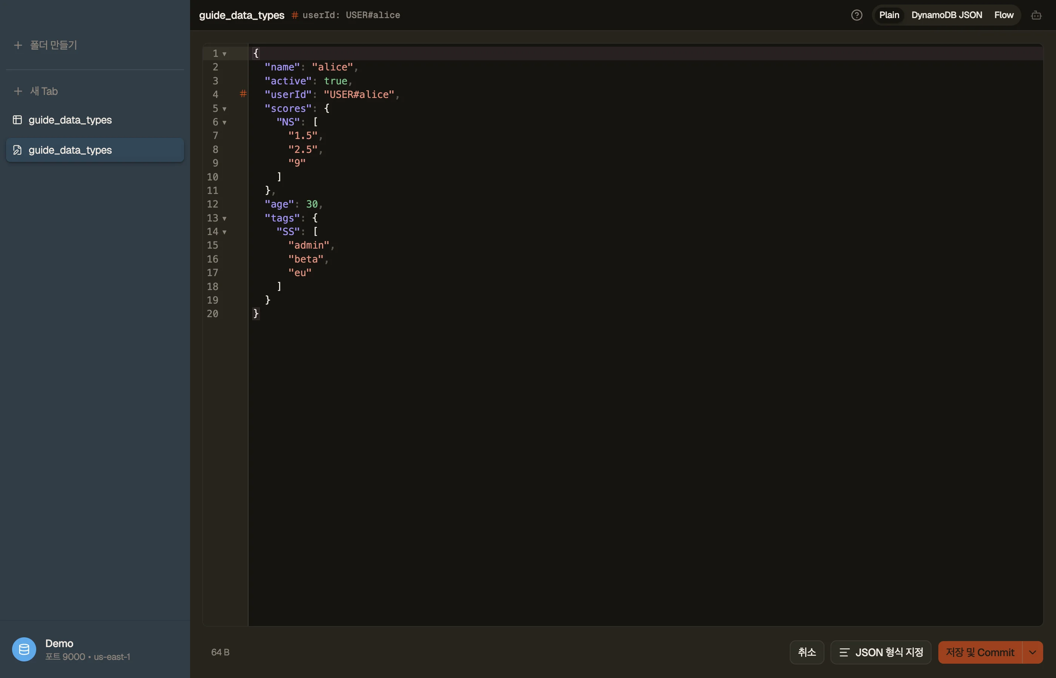Click the "scores" key
The width and height of the screenshot is (1056, 678).
click(x=288, y=108)
